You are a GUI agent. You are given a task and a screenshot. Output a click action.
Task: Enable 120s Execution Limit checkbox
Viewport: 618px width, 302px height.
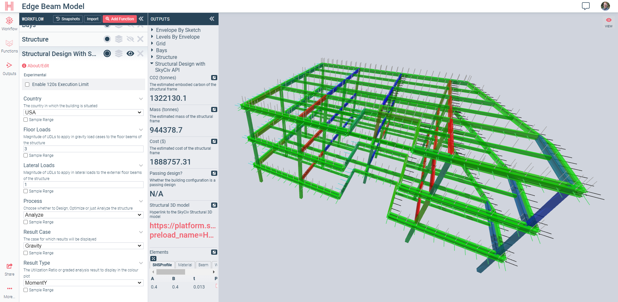pos(27,84)
